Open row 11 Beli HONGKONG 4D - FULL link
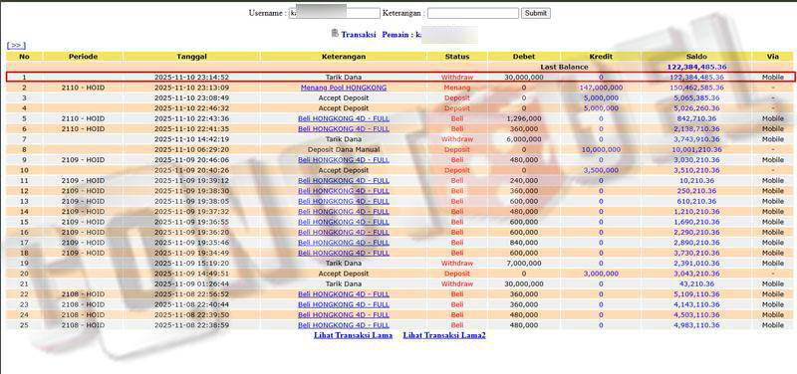The image size is (797, 374). pyautogui.click(x=344, y=181)
